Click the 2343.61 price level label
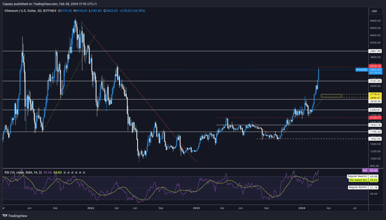The height and width of the screenshot is (220, 386). point(375,110)
